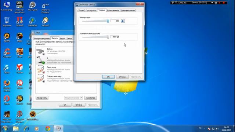Click the Microphone boost slider thumb

coord(108,37)
